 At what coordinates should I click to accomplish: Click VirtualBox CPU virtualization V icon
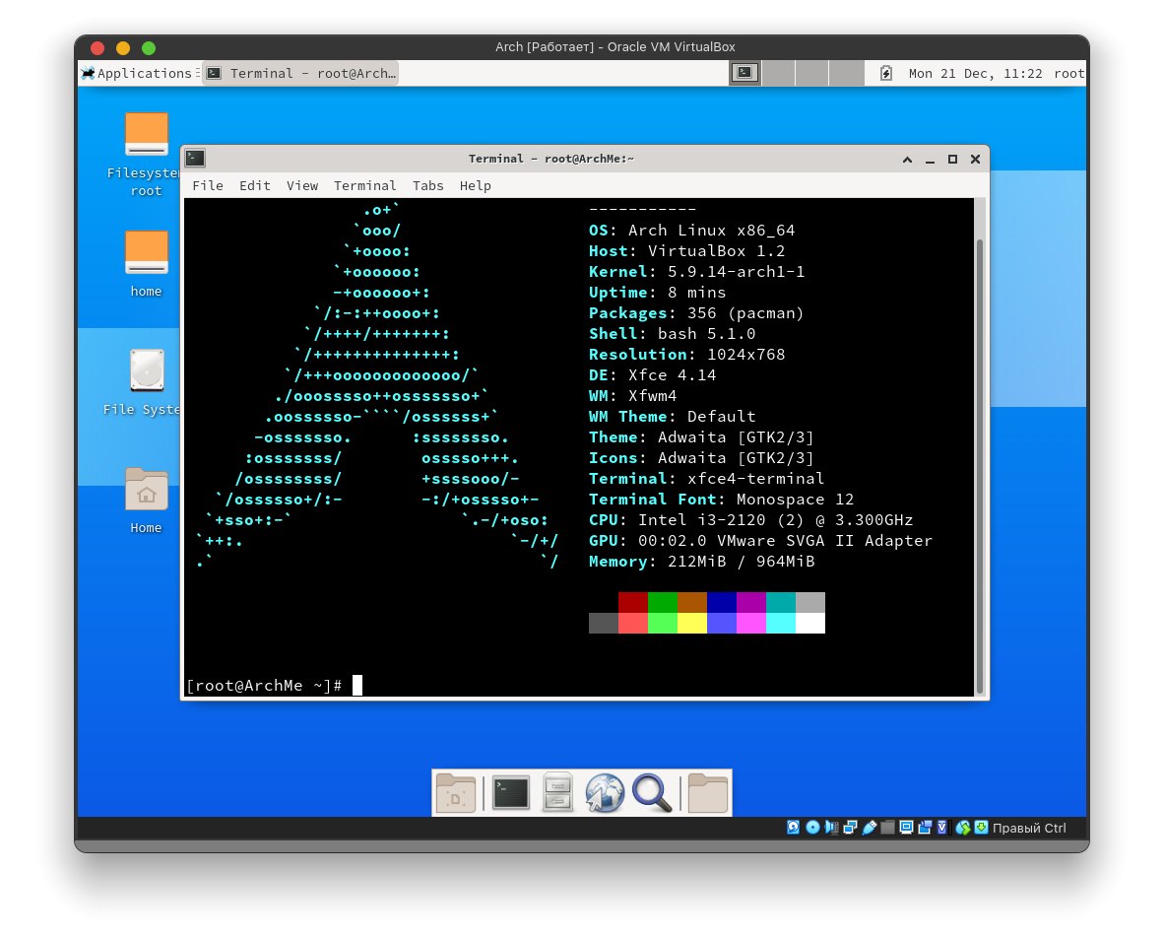coord(942,827)
